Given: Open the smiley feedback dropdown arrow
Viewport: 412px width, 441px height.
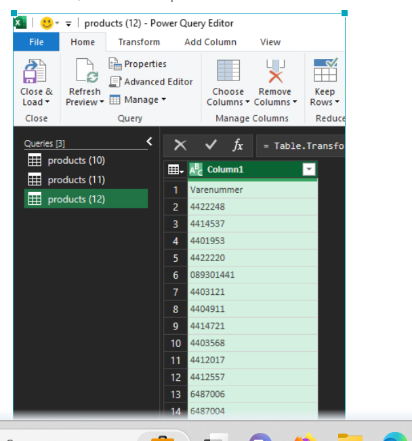Looking at the screenshot, I should click(57, 23).
